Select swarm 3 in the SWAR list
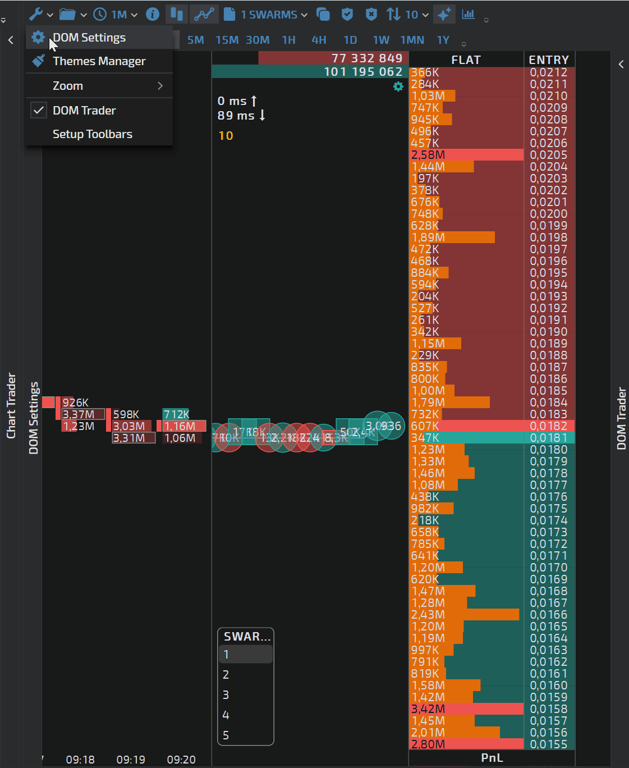This screenshot has width=629, height=768. tap(226, 695)
